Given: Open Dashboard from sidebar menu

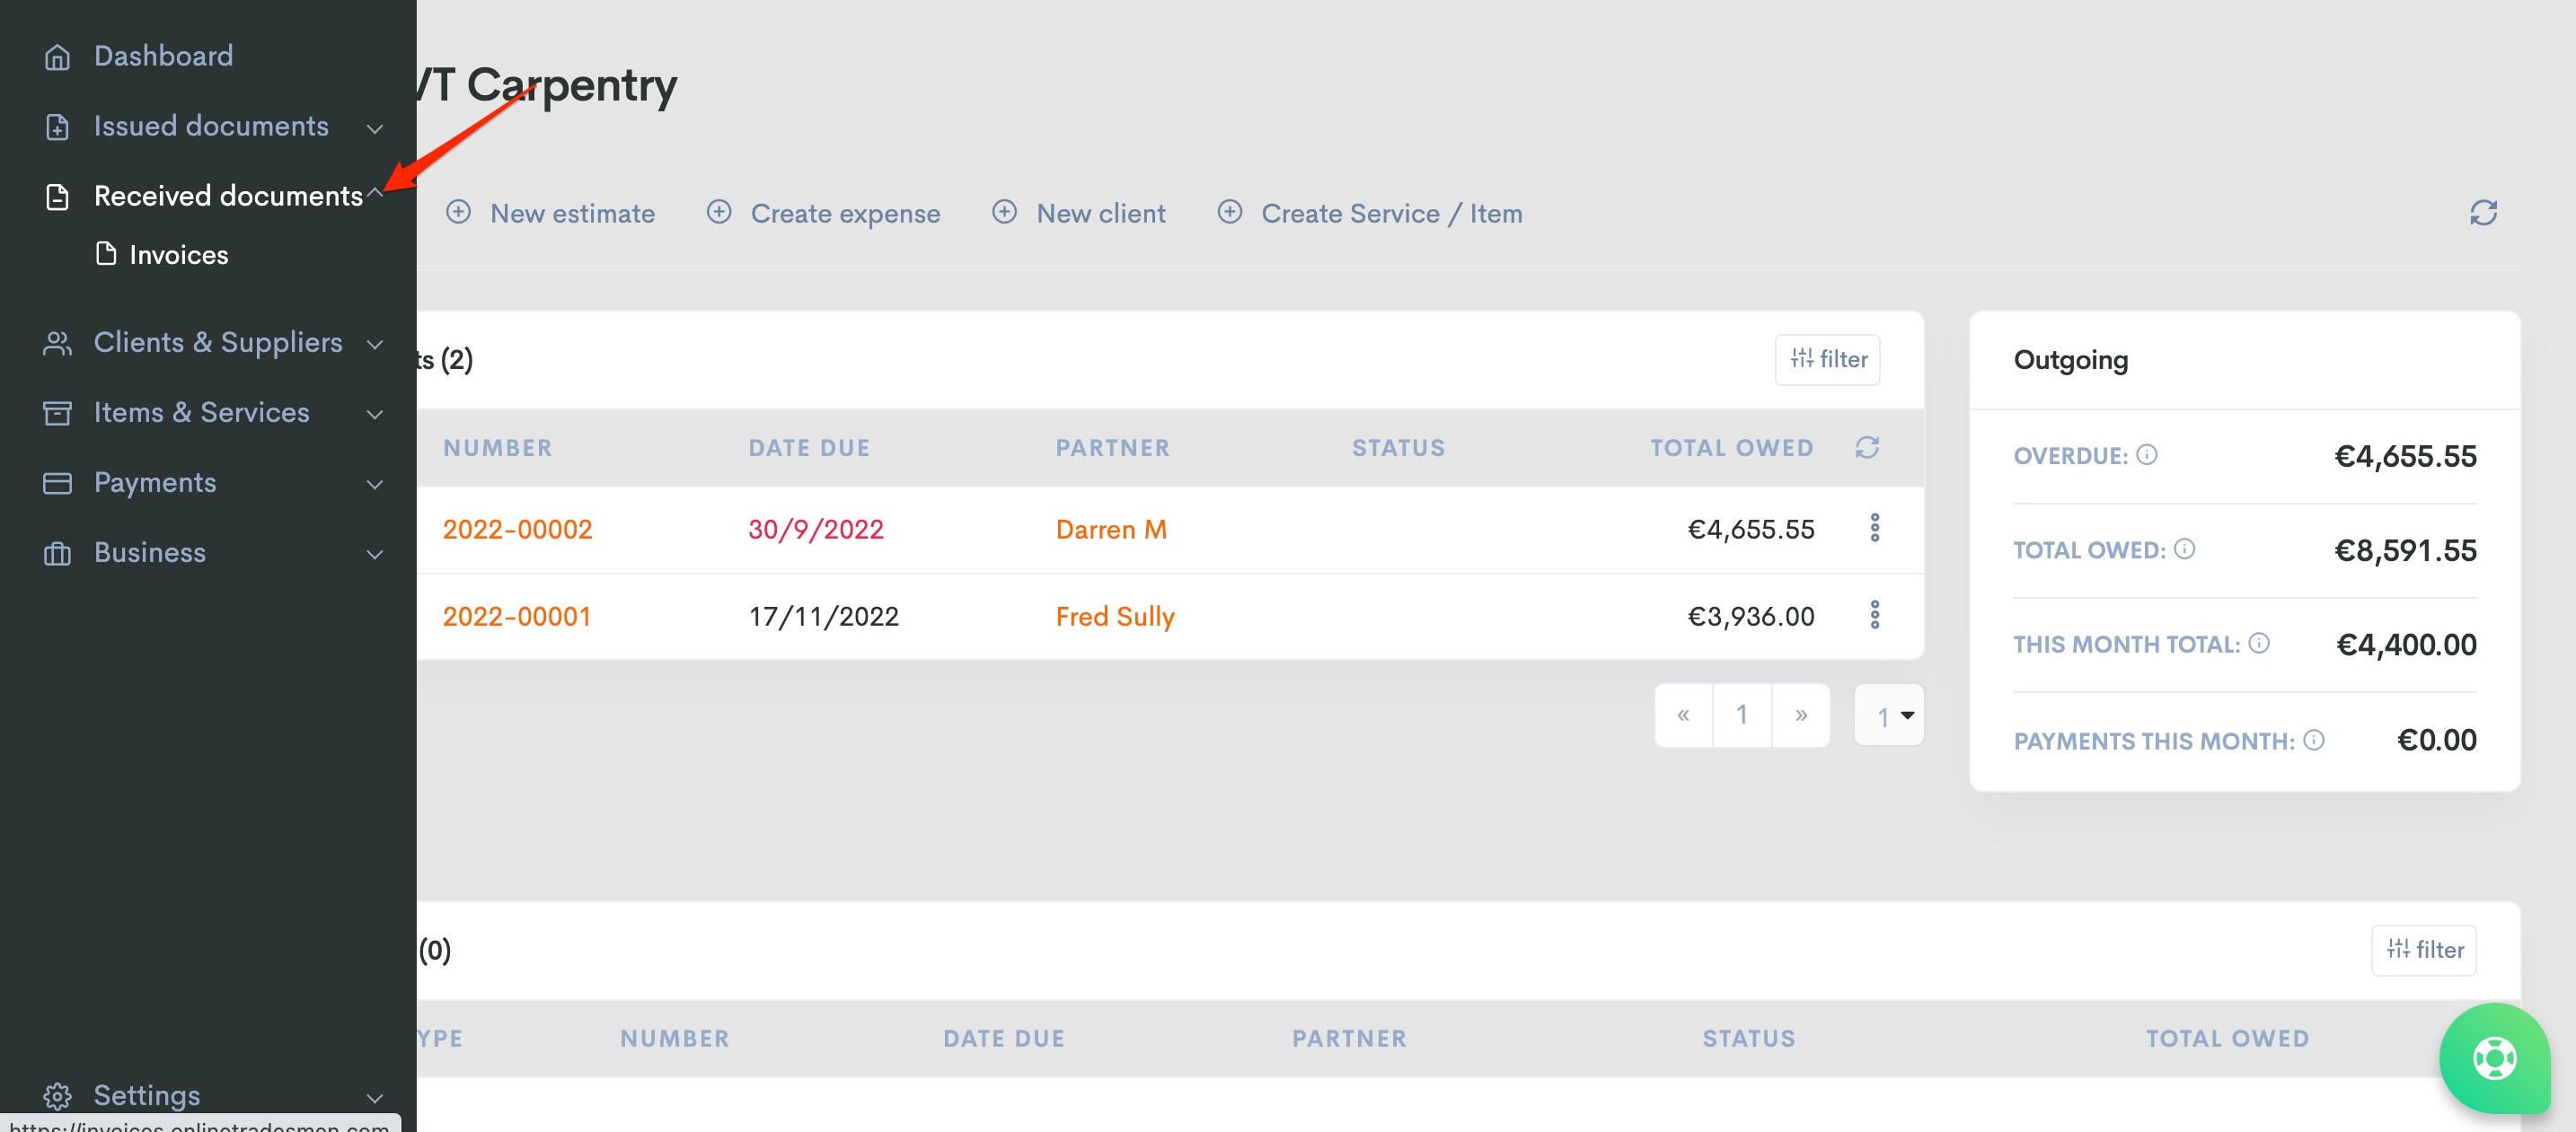Looking at the screenshot, I should point(163,56).
